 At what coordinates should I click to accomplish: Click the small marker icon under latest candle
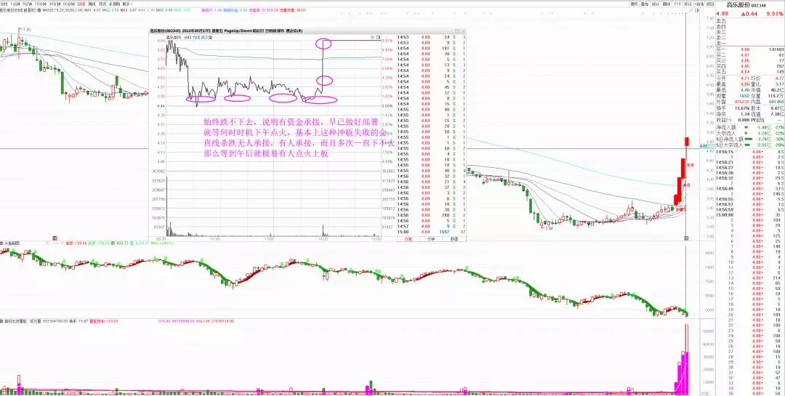687,238
